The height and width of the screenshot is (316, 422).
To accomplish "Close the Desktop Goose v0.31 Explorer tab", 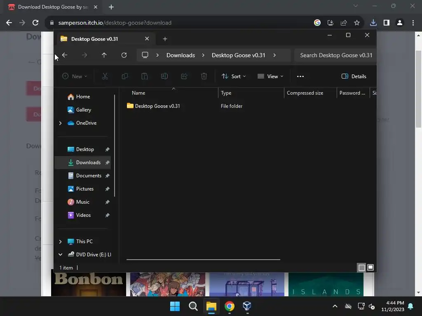I will coord(147,39).
